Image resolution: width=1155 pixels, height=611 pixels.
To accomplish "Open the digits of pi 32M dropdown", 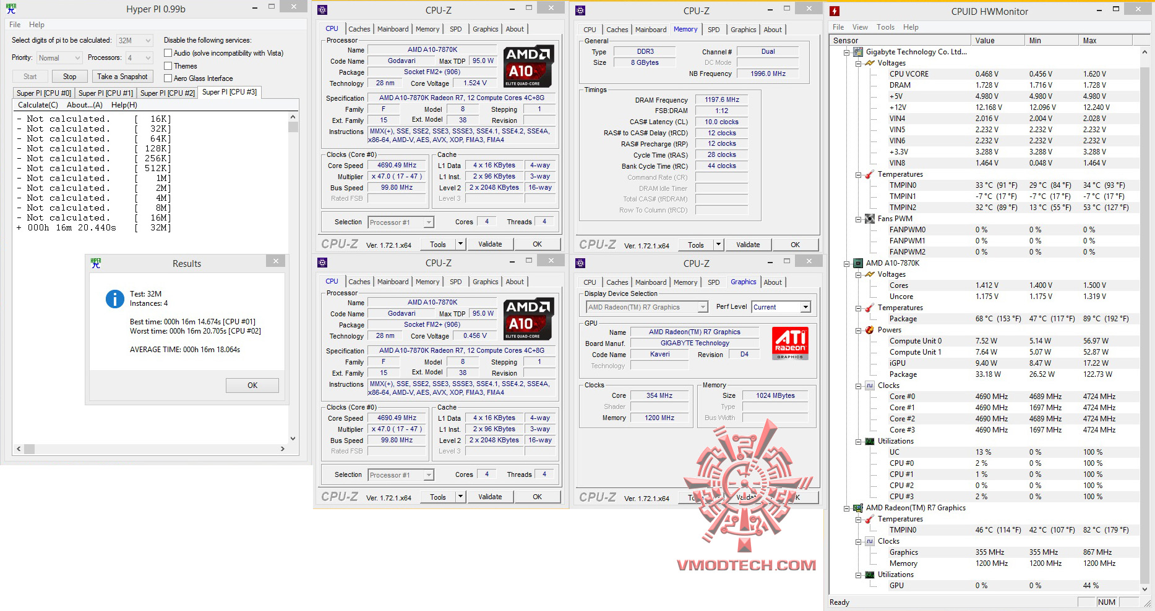I will pos(134,41).
